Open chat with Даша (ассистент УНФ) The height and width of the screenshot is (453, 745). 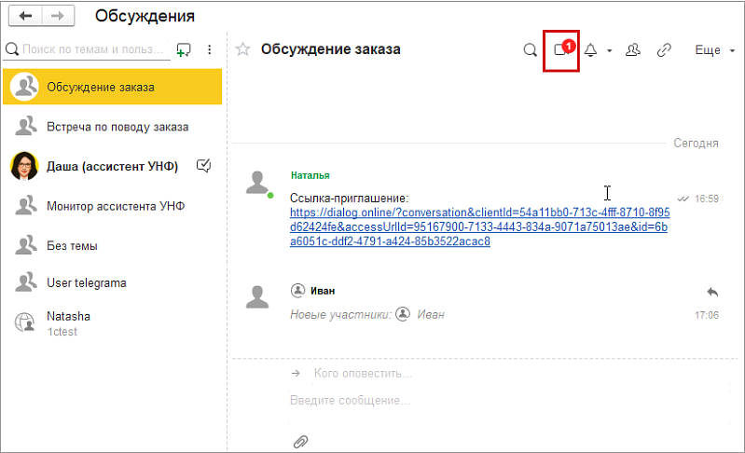click(113, 166)
